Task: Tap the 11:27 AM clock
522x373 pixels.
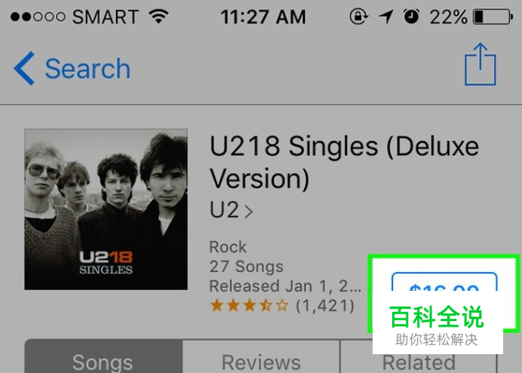Action: (x=263, y=17)
